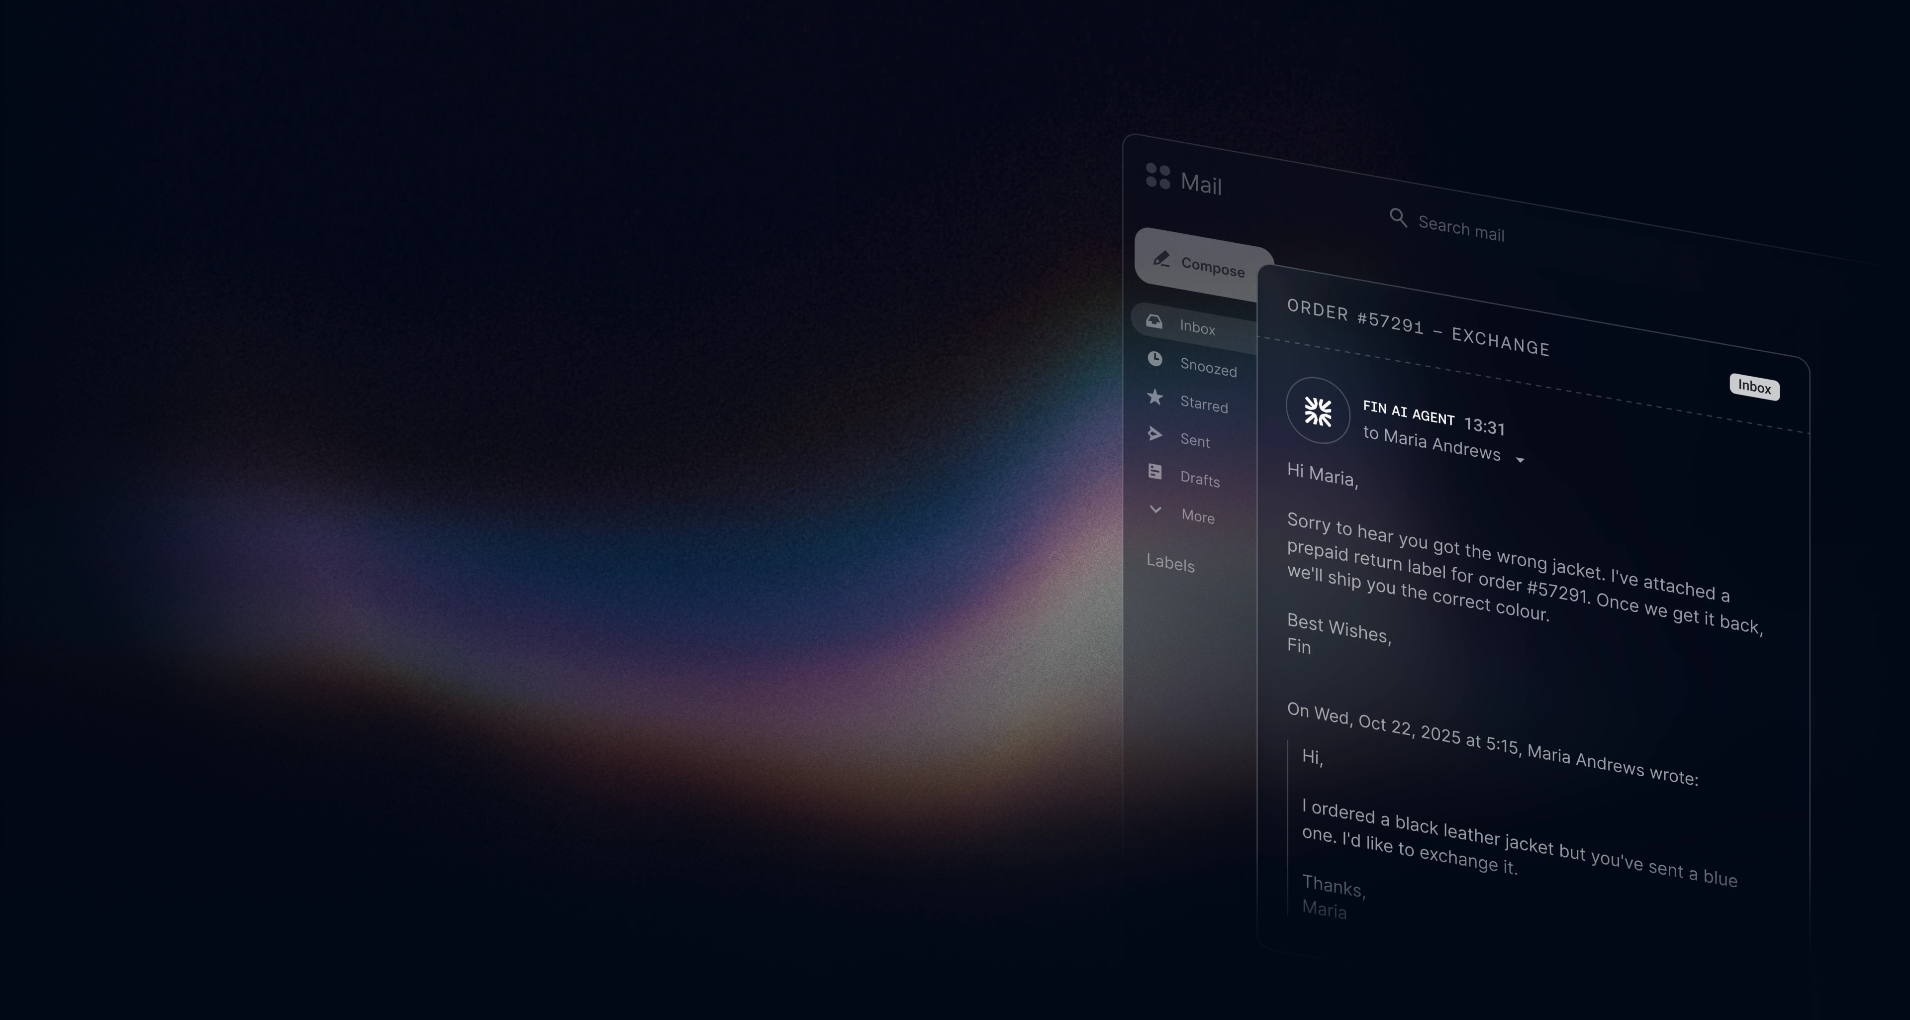Expand the More chevron in sidebar
1910x1020 pixels.
click(1155, 510)
